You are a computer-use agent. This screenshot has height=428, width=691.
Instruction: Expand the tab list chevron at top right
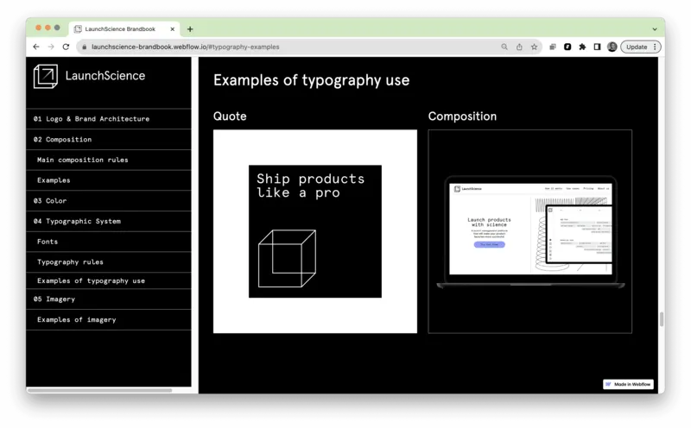click(x=655, y=29)
